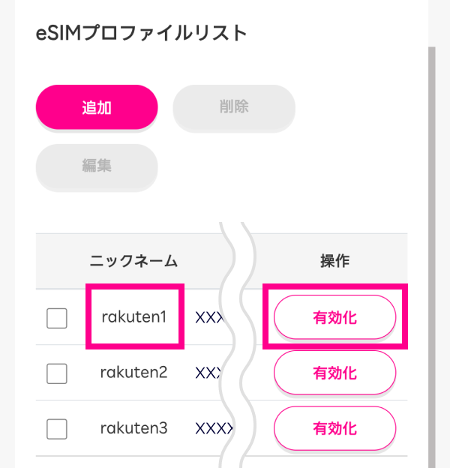The height and width of the screenshot is (468, 450).
Task: Click the XXXX value in rakuten3 row
Action: click(x=212, y=429)
